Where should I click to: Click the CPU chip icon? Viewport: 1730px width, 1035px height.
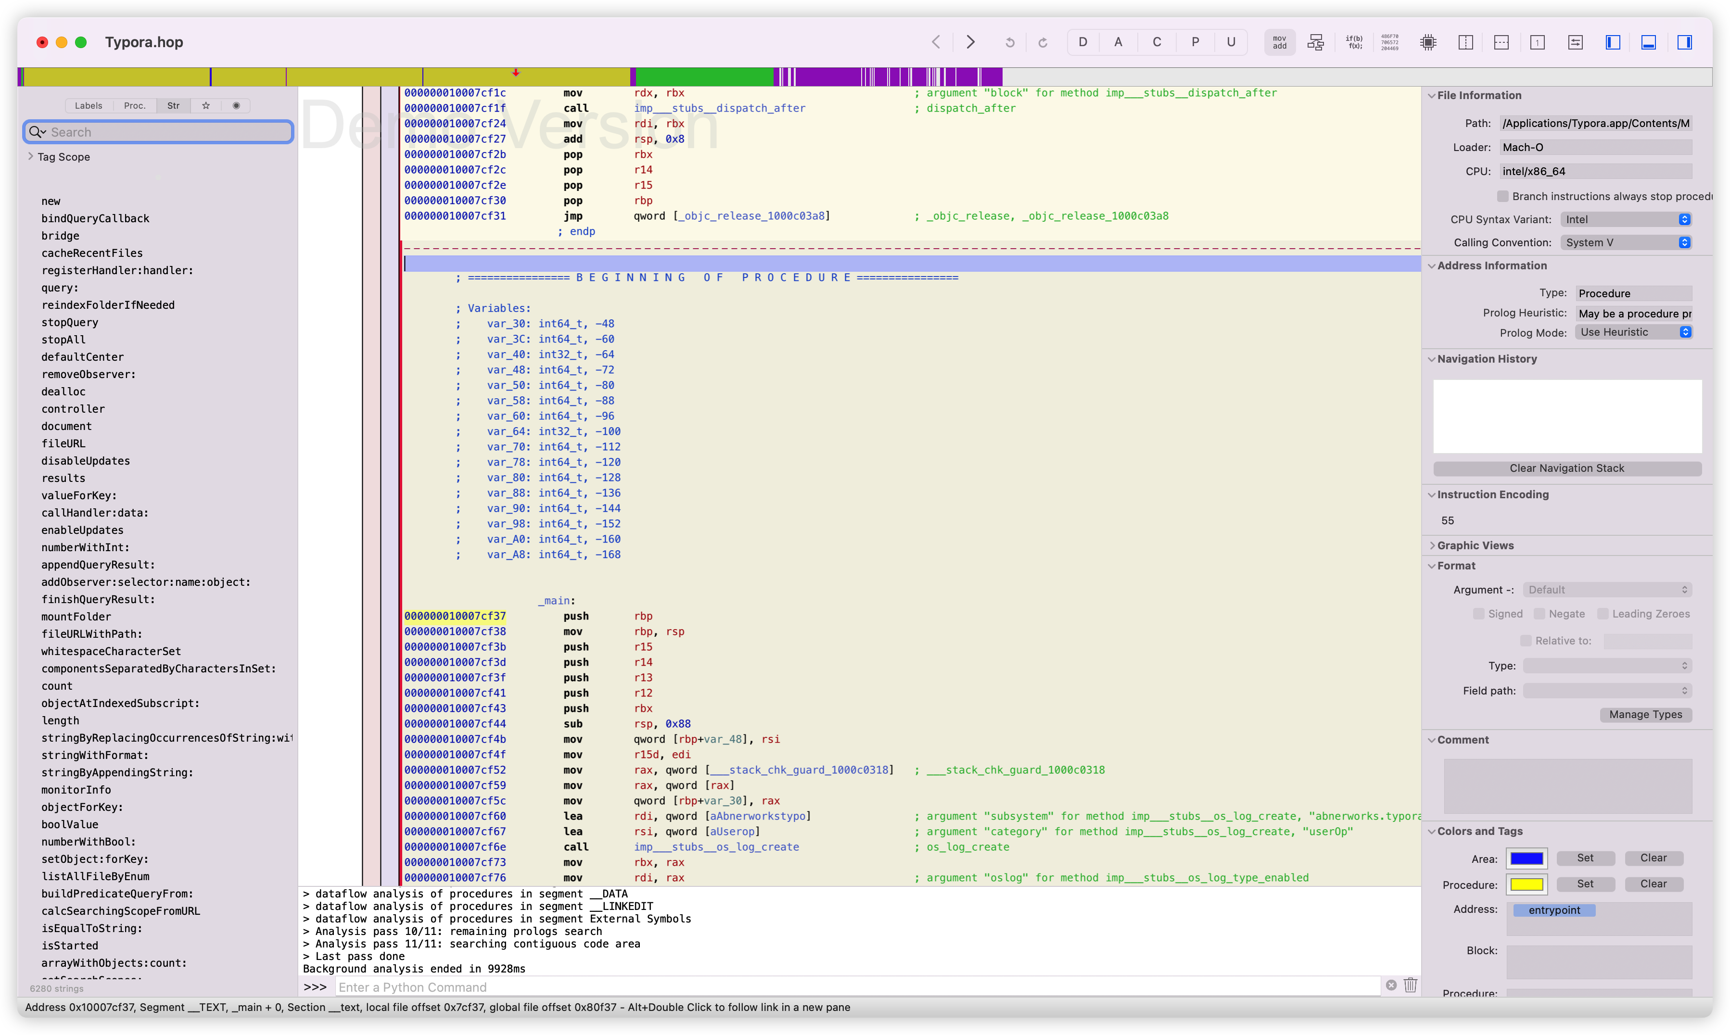(1428, 42)
